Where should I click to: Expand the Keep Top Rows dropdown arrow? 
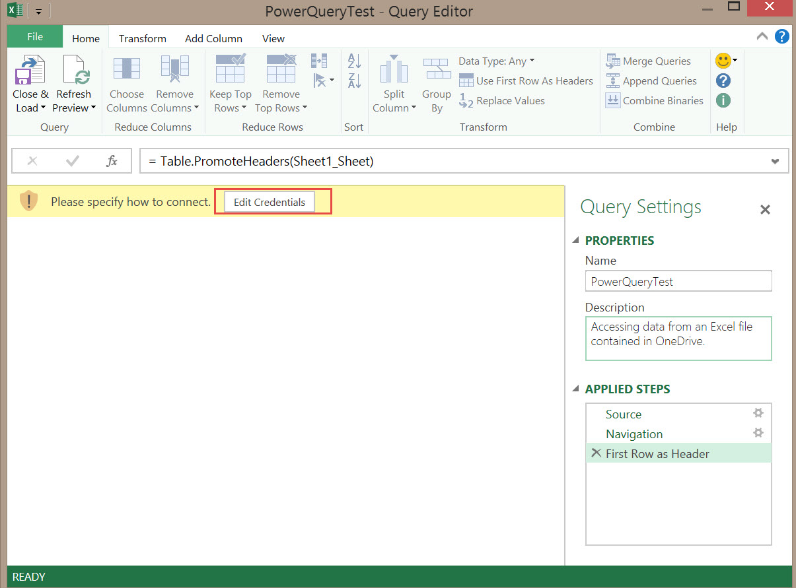point(244,108)
